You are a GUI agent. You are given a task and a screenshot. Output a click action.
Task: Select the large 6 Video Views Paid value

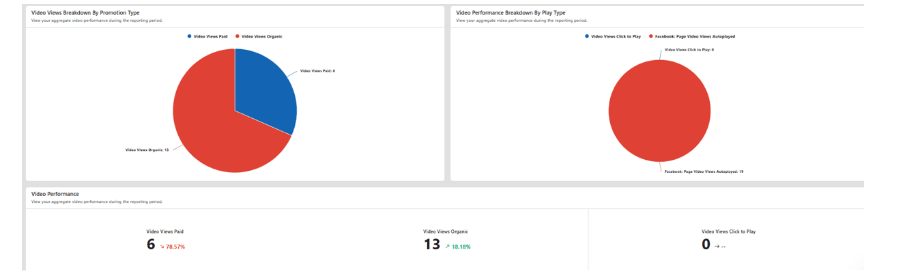[x=151, y=244]
